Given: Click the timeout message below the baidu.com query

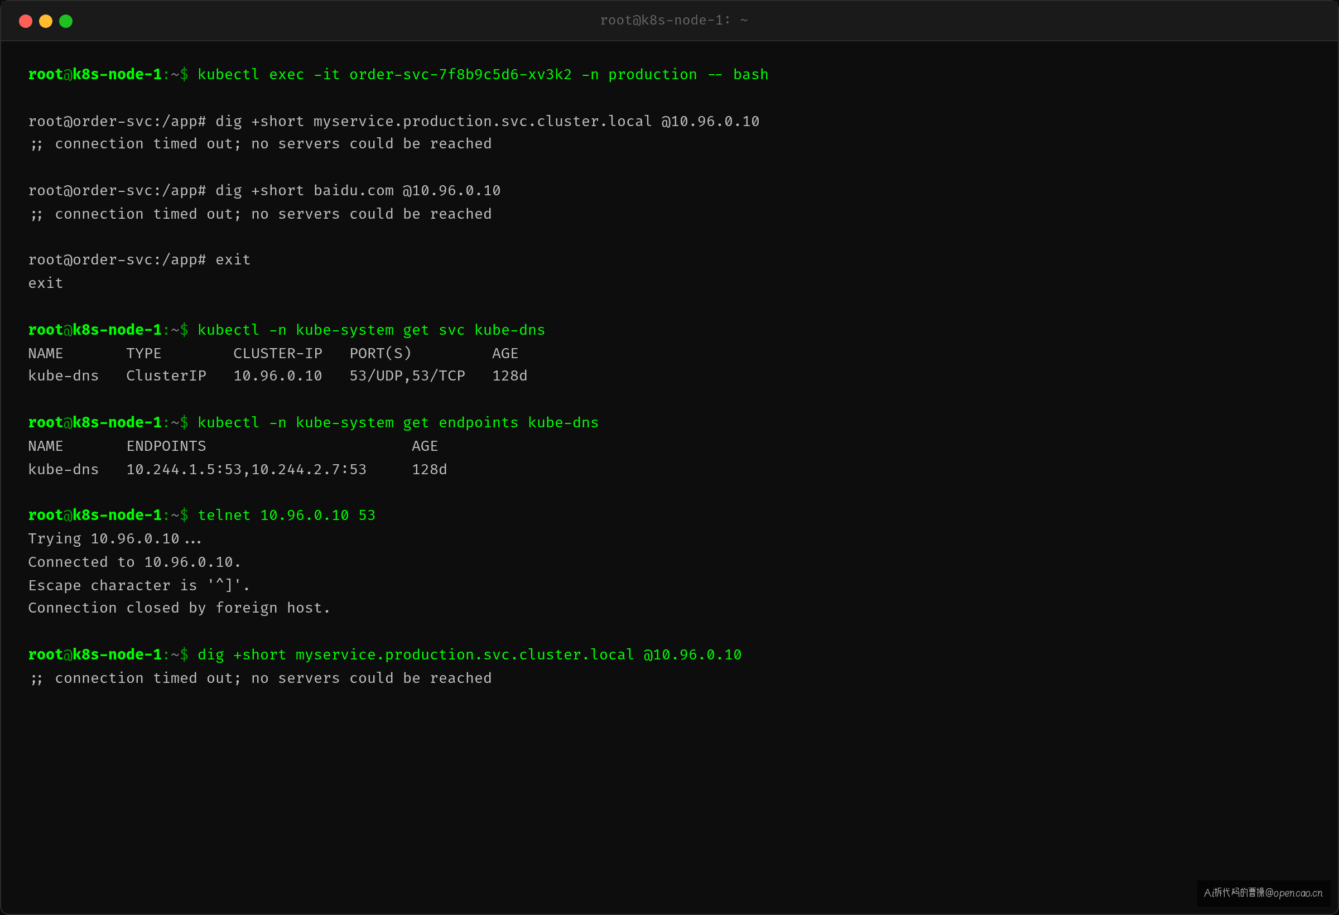Looking at the screenshot, I should (x=260, y=214).
